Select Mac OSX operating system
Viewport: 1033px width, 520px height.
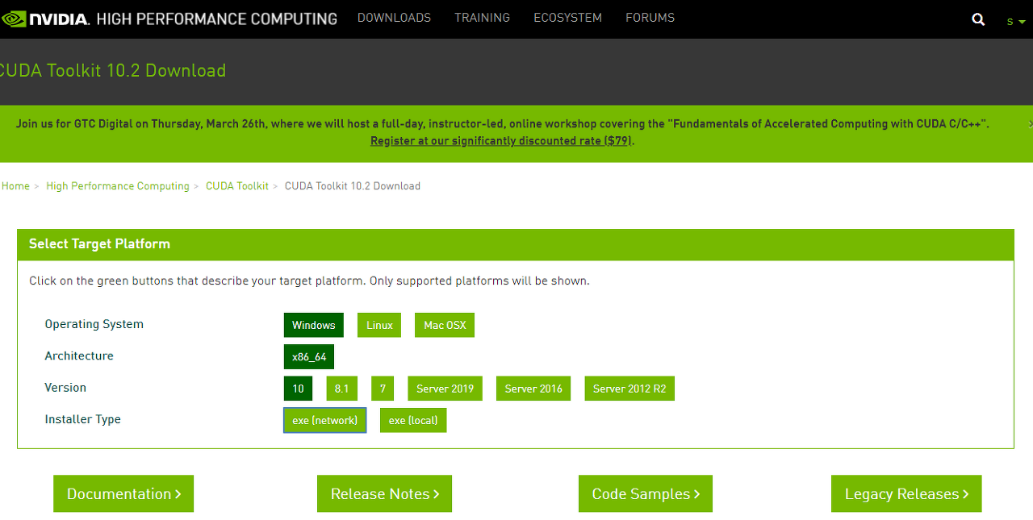445,325
